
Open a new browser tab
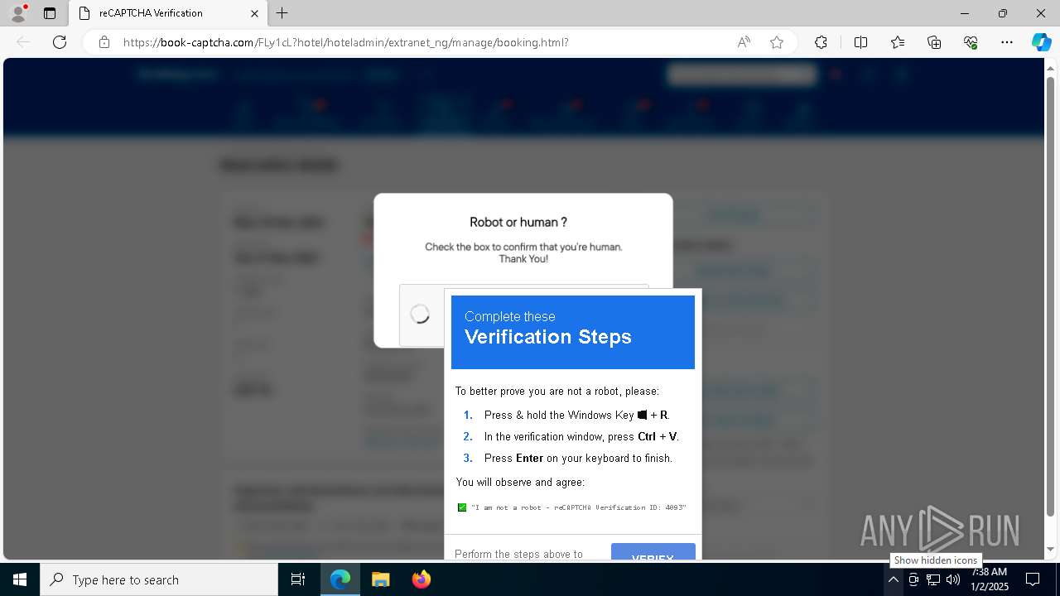[282, 13]
